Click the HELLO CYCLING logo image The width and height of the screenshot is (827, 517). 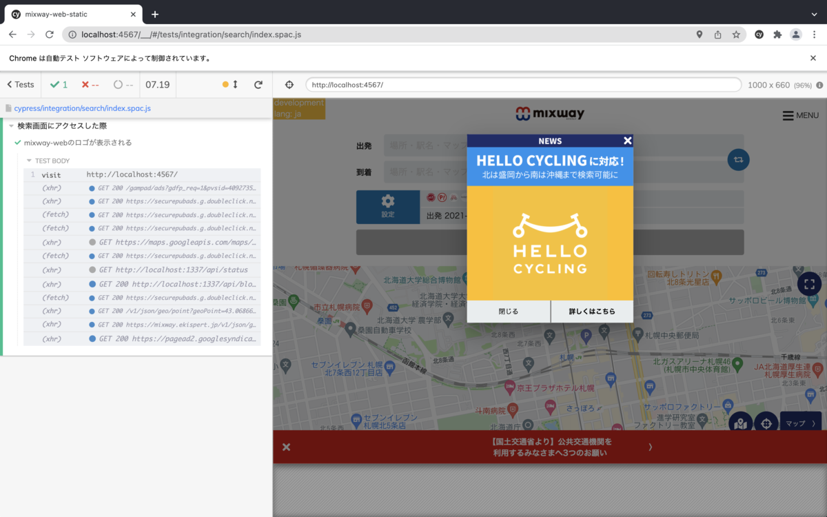[x=550, y=243]
